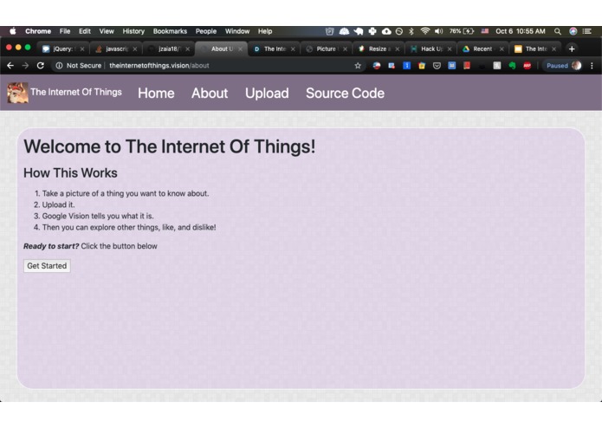Open Siri from the menu bar

(x=573, y=31)
